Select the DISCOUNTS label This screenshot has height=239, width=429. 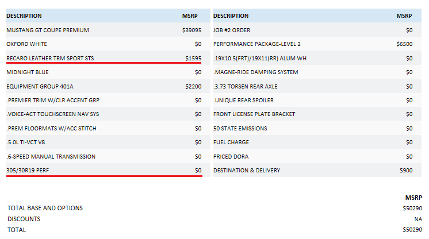[x=24, y=219]
